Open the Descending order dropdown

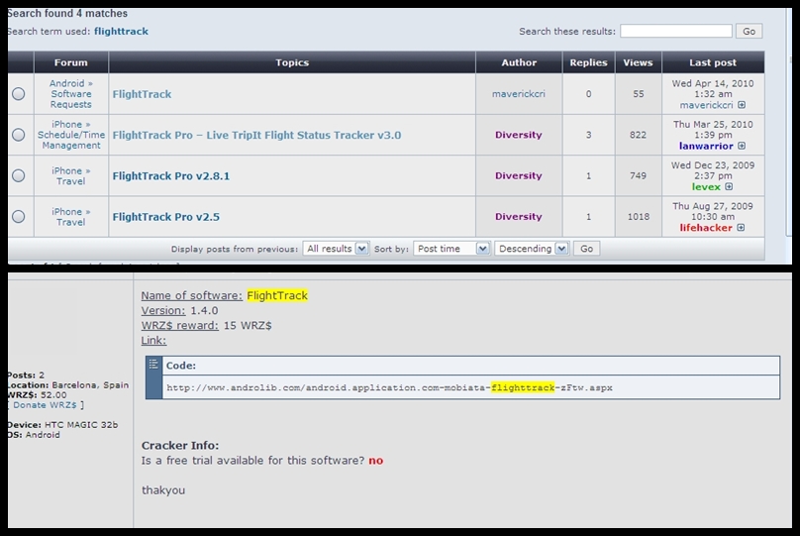tap(532, 249)
